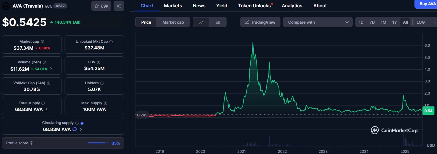Open info icon next to Circulating supply

click(77, 123)
